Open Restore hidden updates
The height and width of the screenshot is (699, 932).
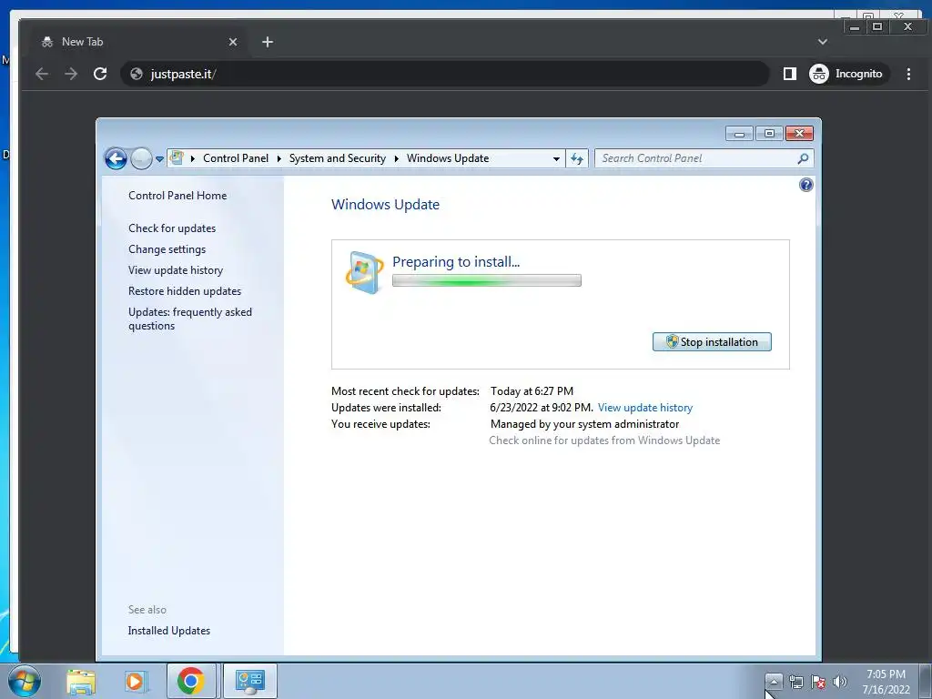click(184, 290)
